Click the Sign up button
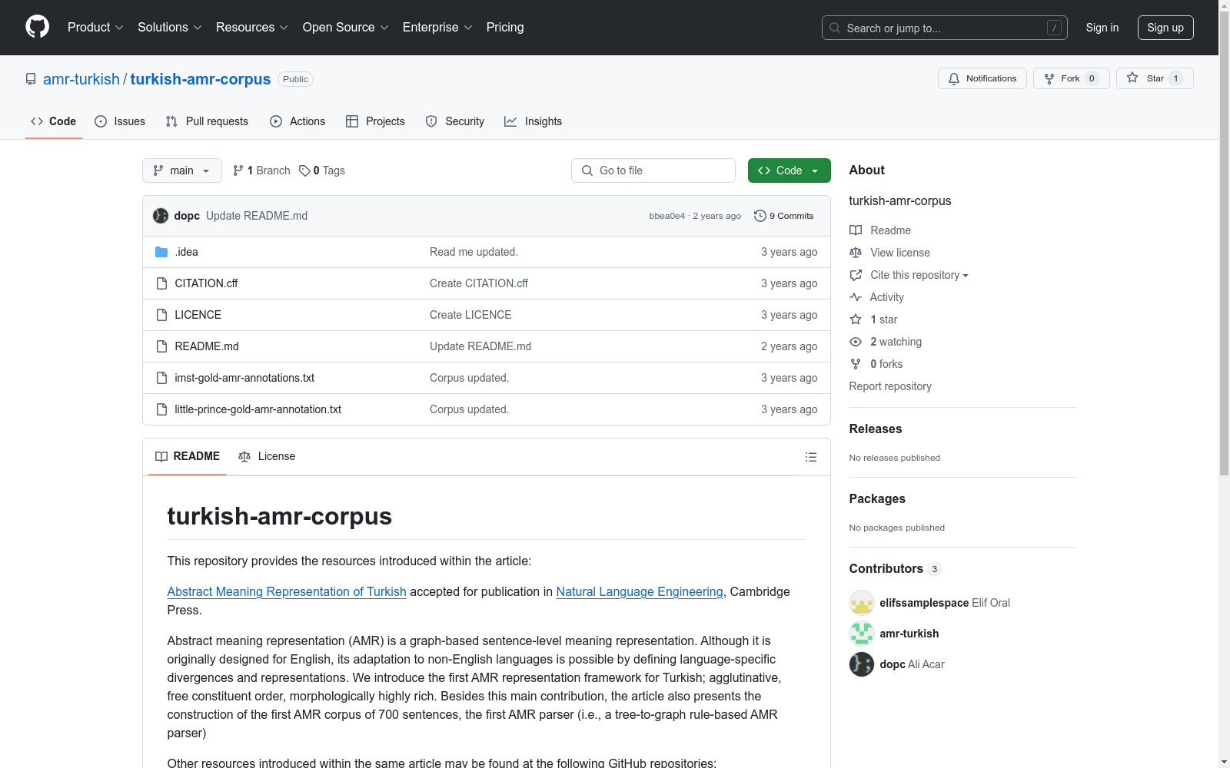 click(x=1165, y=28)
